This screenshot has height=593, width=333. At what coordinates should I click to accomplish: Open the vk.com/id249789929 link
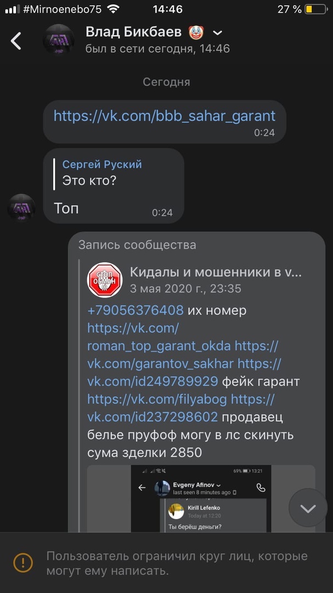coord(153,381)
